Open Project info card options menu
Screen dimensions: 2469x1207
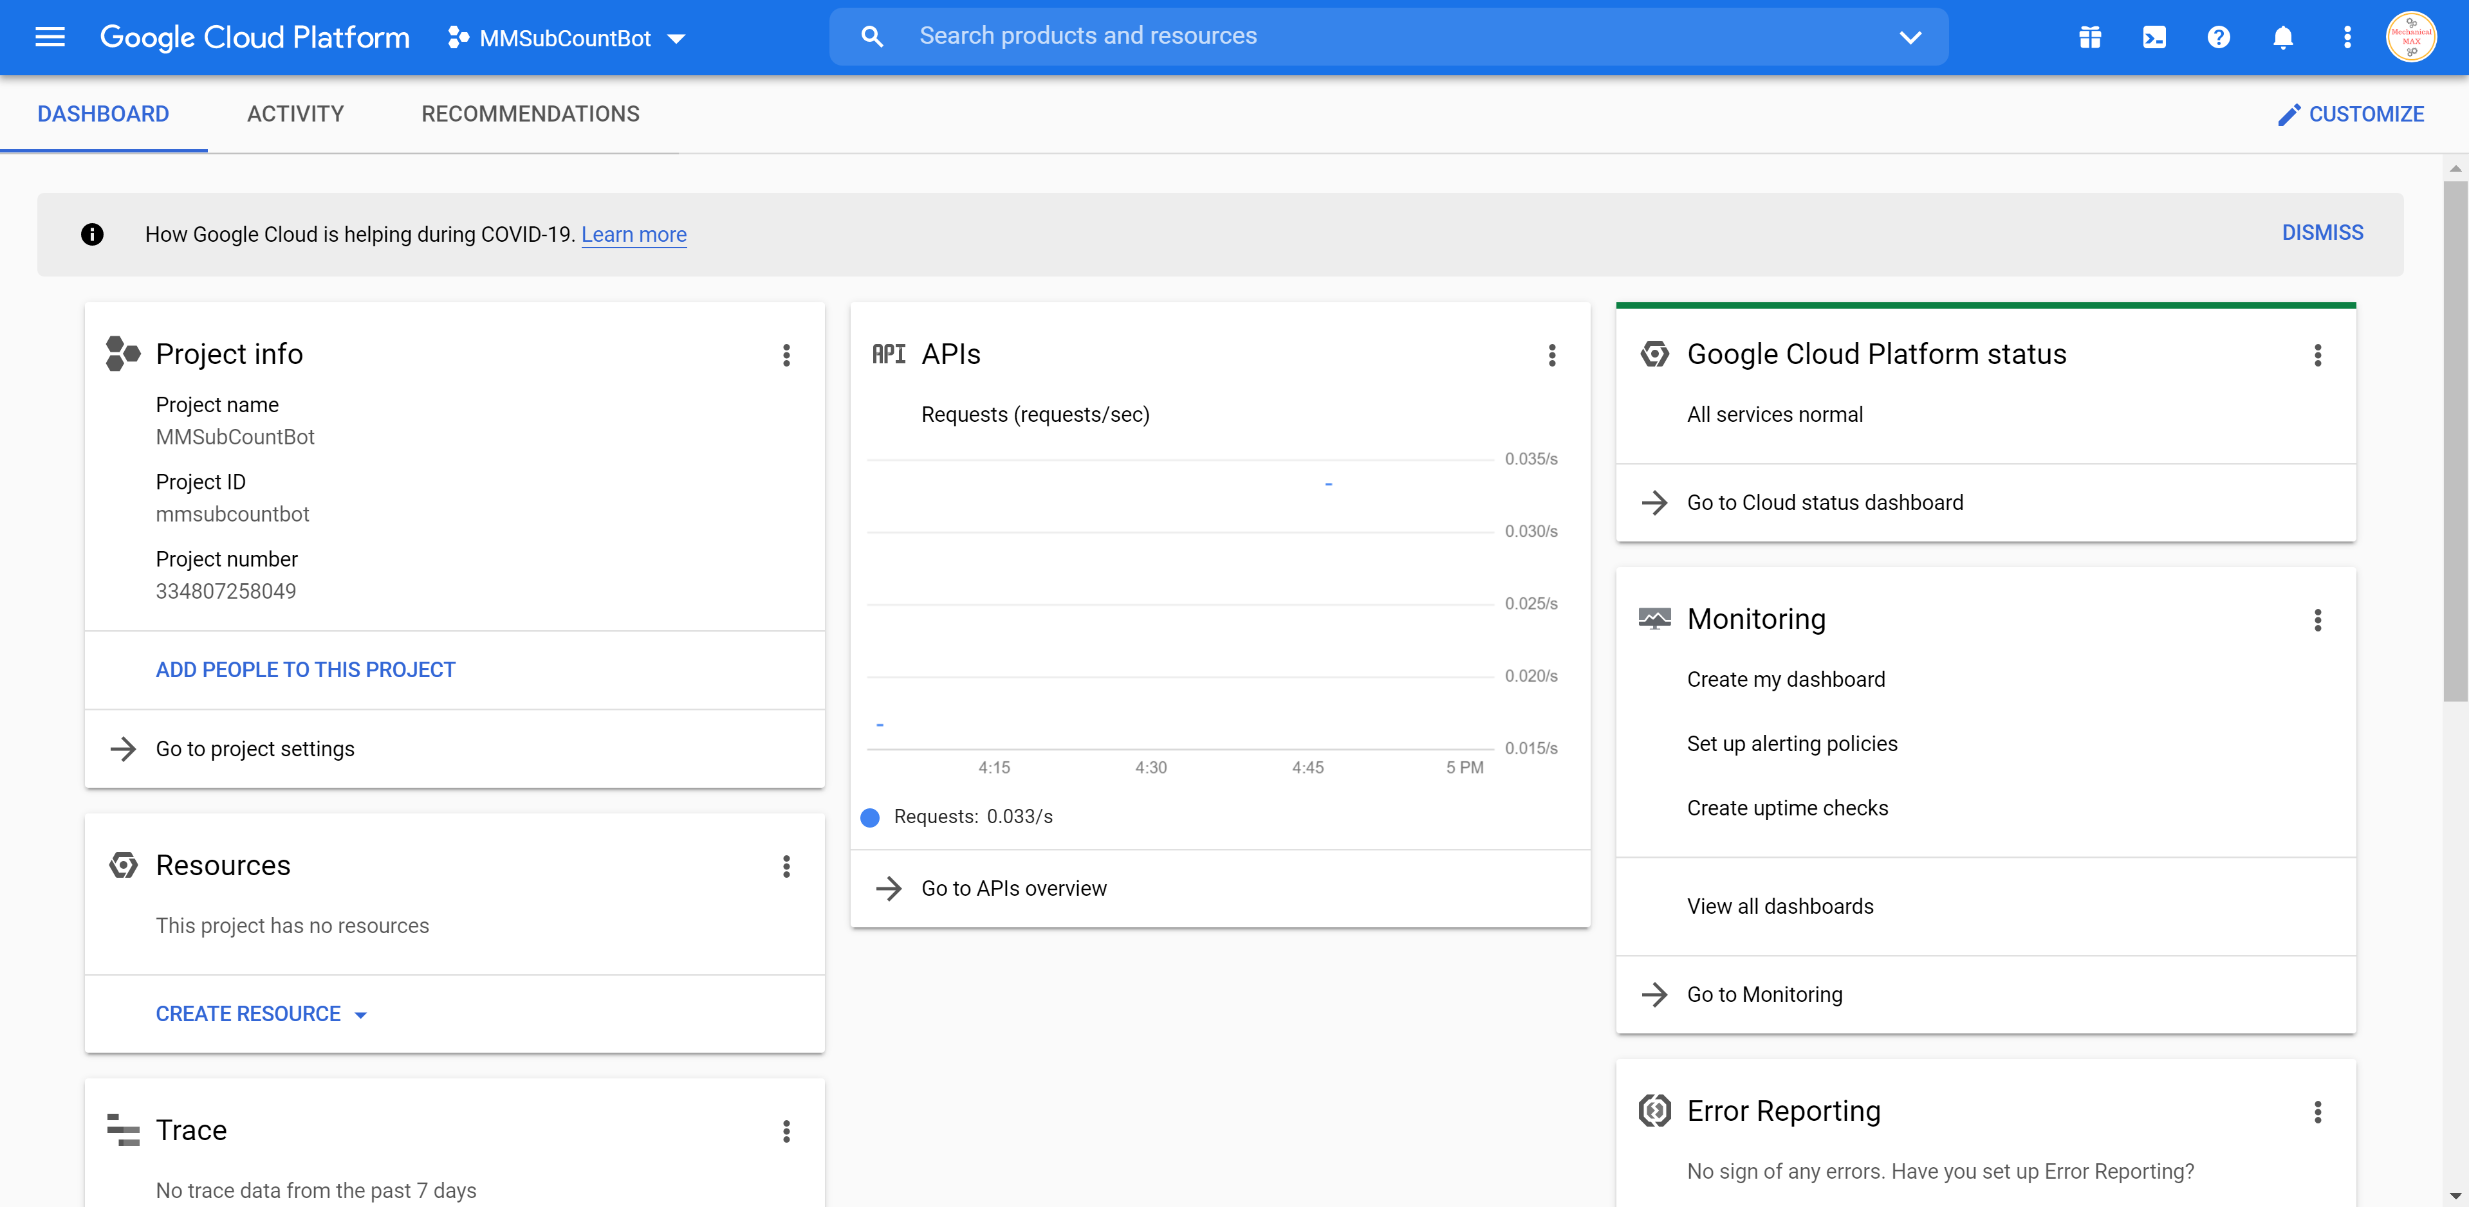(786, 356)
